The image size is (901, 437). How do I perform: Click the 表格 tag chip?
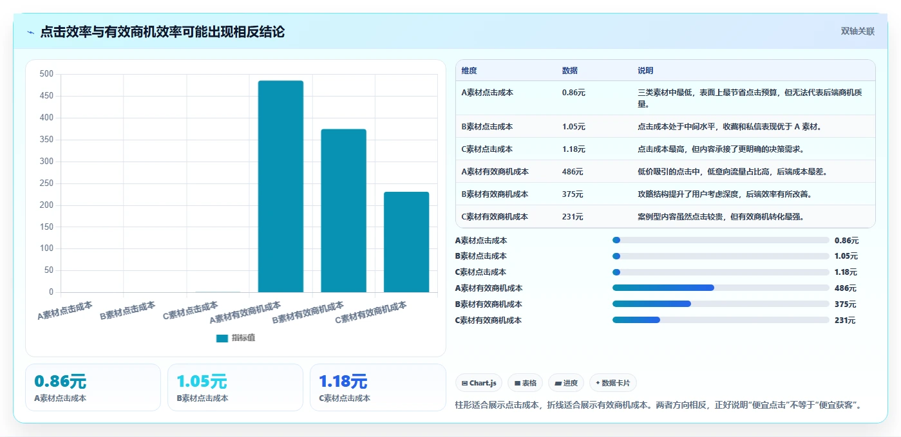(526, 383)
